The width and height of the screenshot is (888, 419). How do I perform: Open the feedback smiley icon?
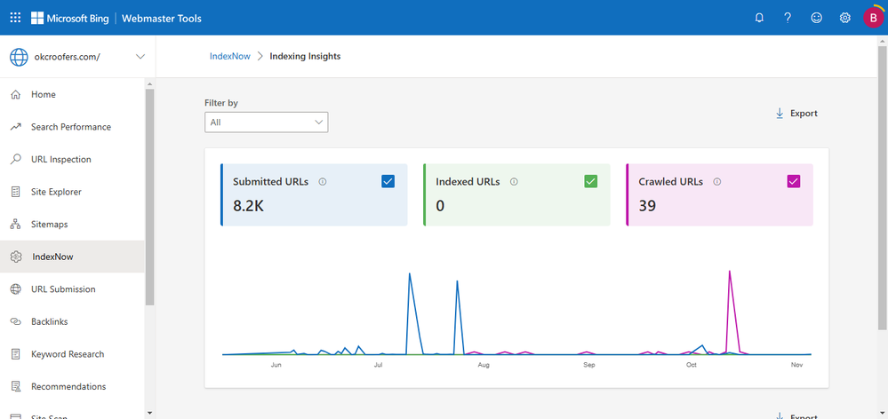tap(816, 18)
